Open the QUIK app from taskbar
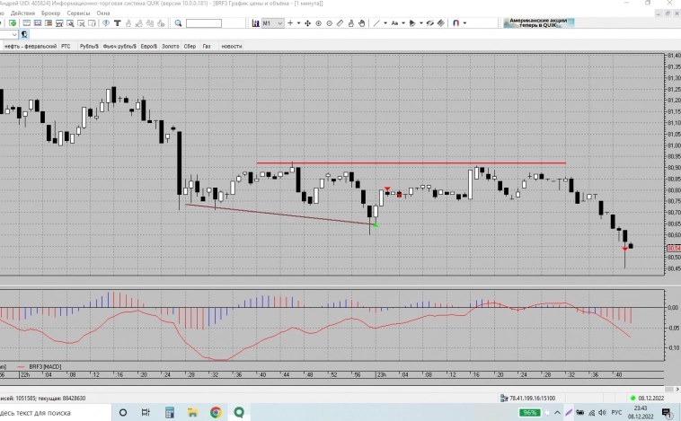 pyautogui.click(x=240, y=413)
